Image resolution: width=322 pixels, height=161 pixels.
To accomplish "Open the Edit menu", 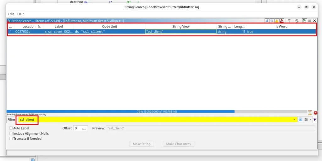I will tap(11, 14).
